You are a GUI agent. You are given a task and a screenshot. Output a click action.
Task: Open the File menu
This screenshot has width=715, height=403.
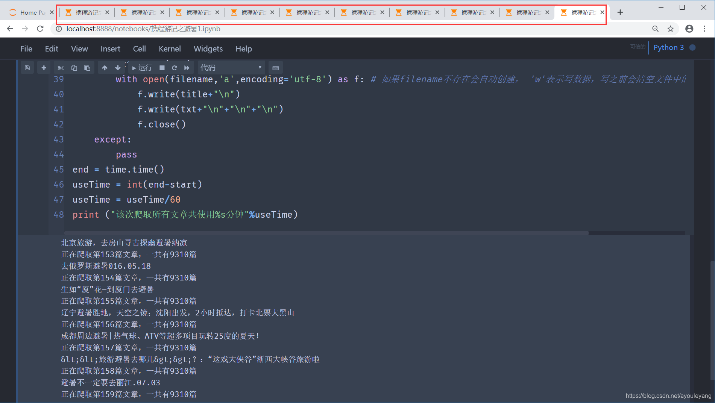pyautogui.click(x=26, y=49)
